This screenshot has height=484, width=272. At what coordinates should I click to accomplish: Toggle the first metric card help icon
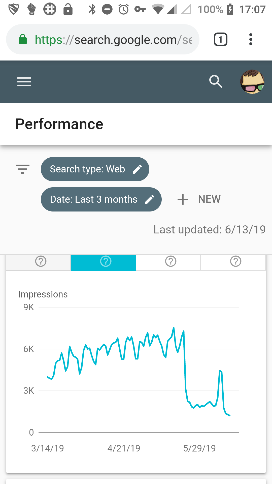click(x=41, y=261)
